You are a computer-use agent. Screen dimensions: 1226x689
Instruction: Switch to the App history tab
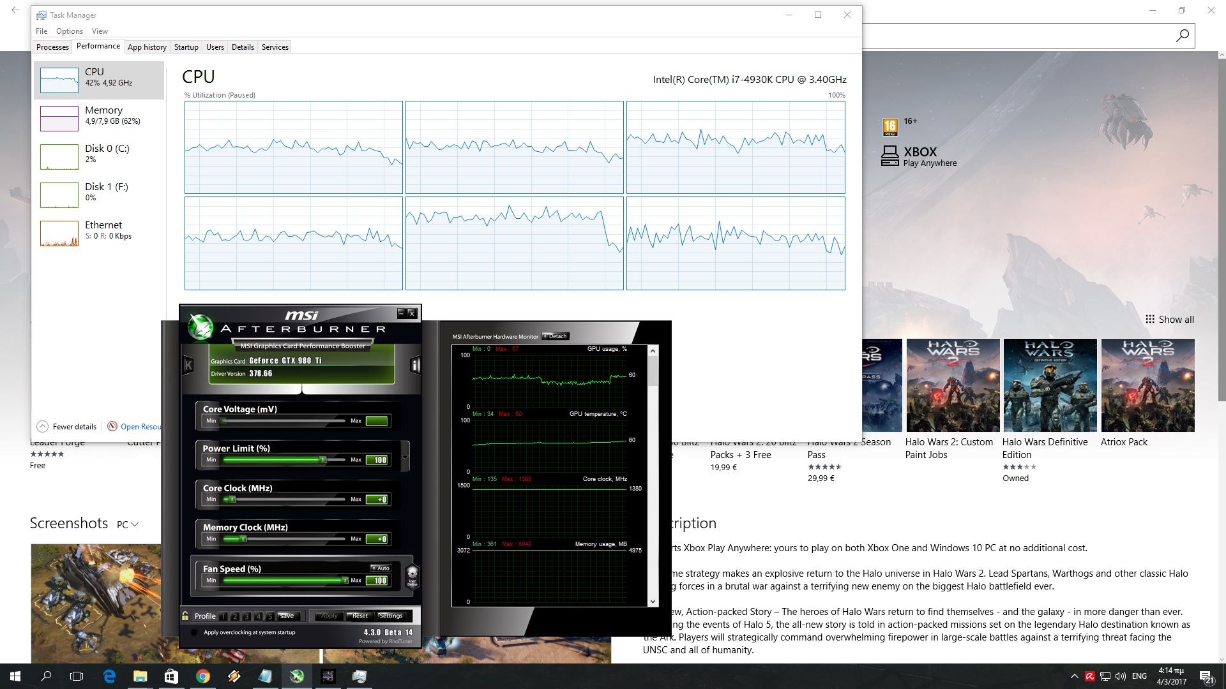click(x=147, y=47)
